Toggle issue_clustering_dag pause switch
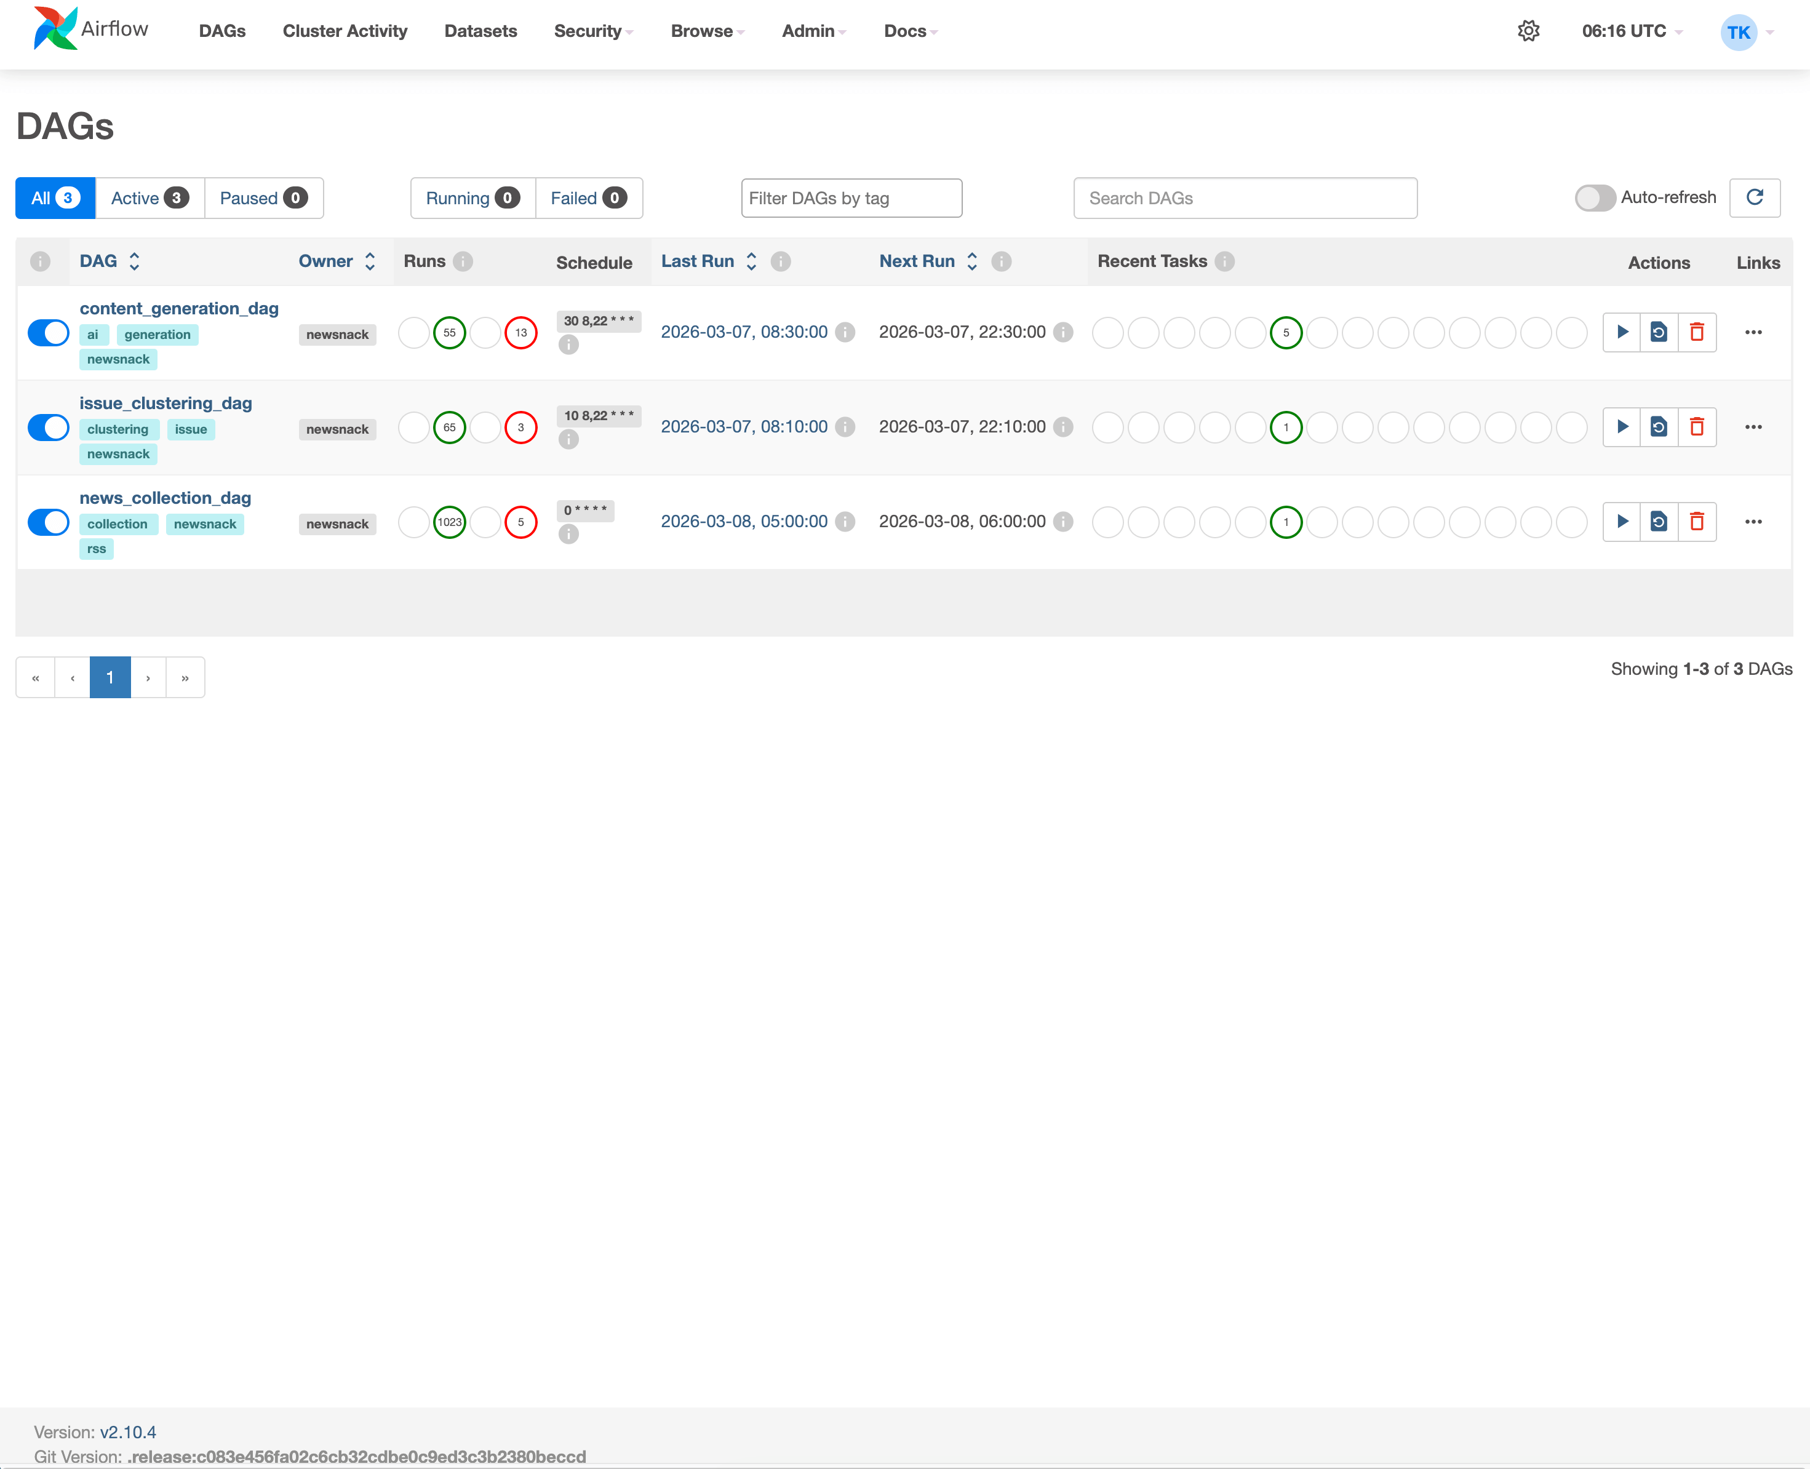The height and width of the screenshot is (1469, 1810). (x=48, y=428)
